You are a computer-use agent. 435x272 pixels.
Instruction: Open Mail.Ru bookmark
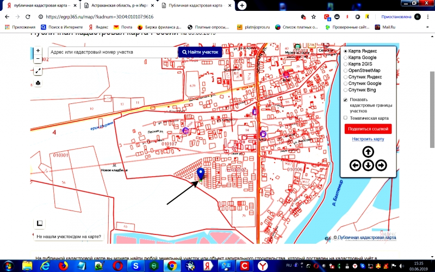coord(385,27)
